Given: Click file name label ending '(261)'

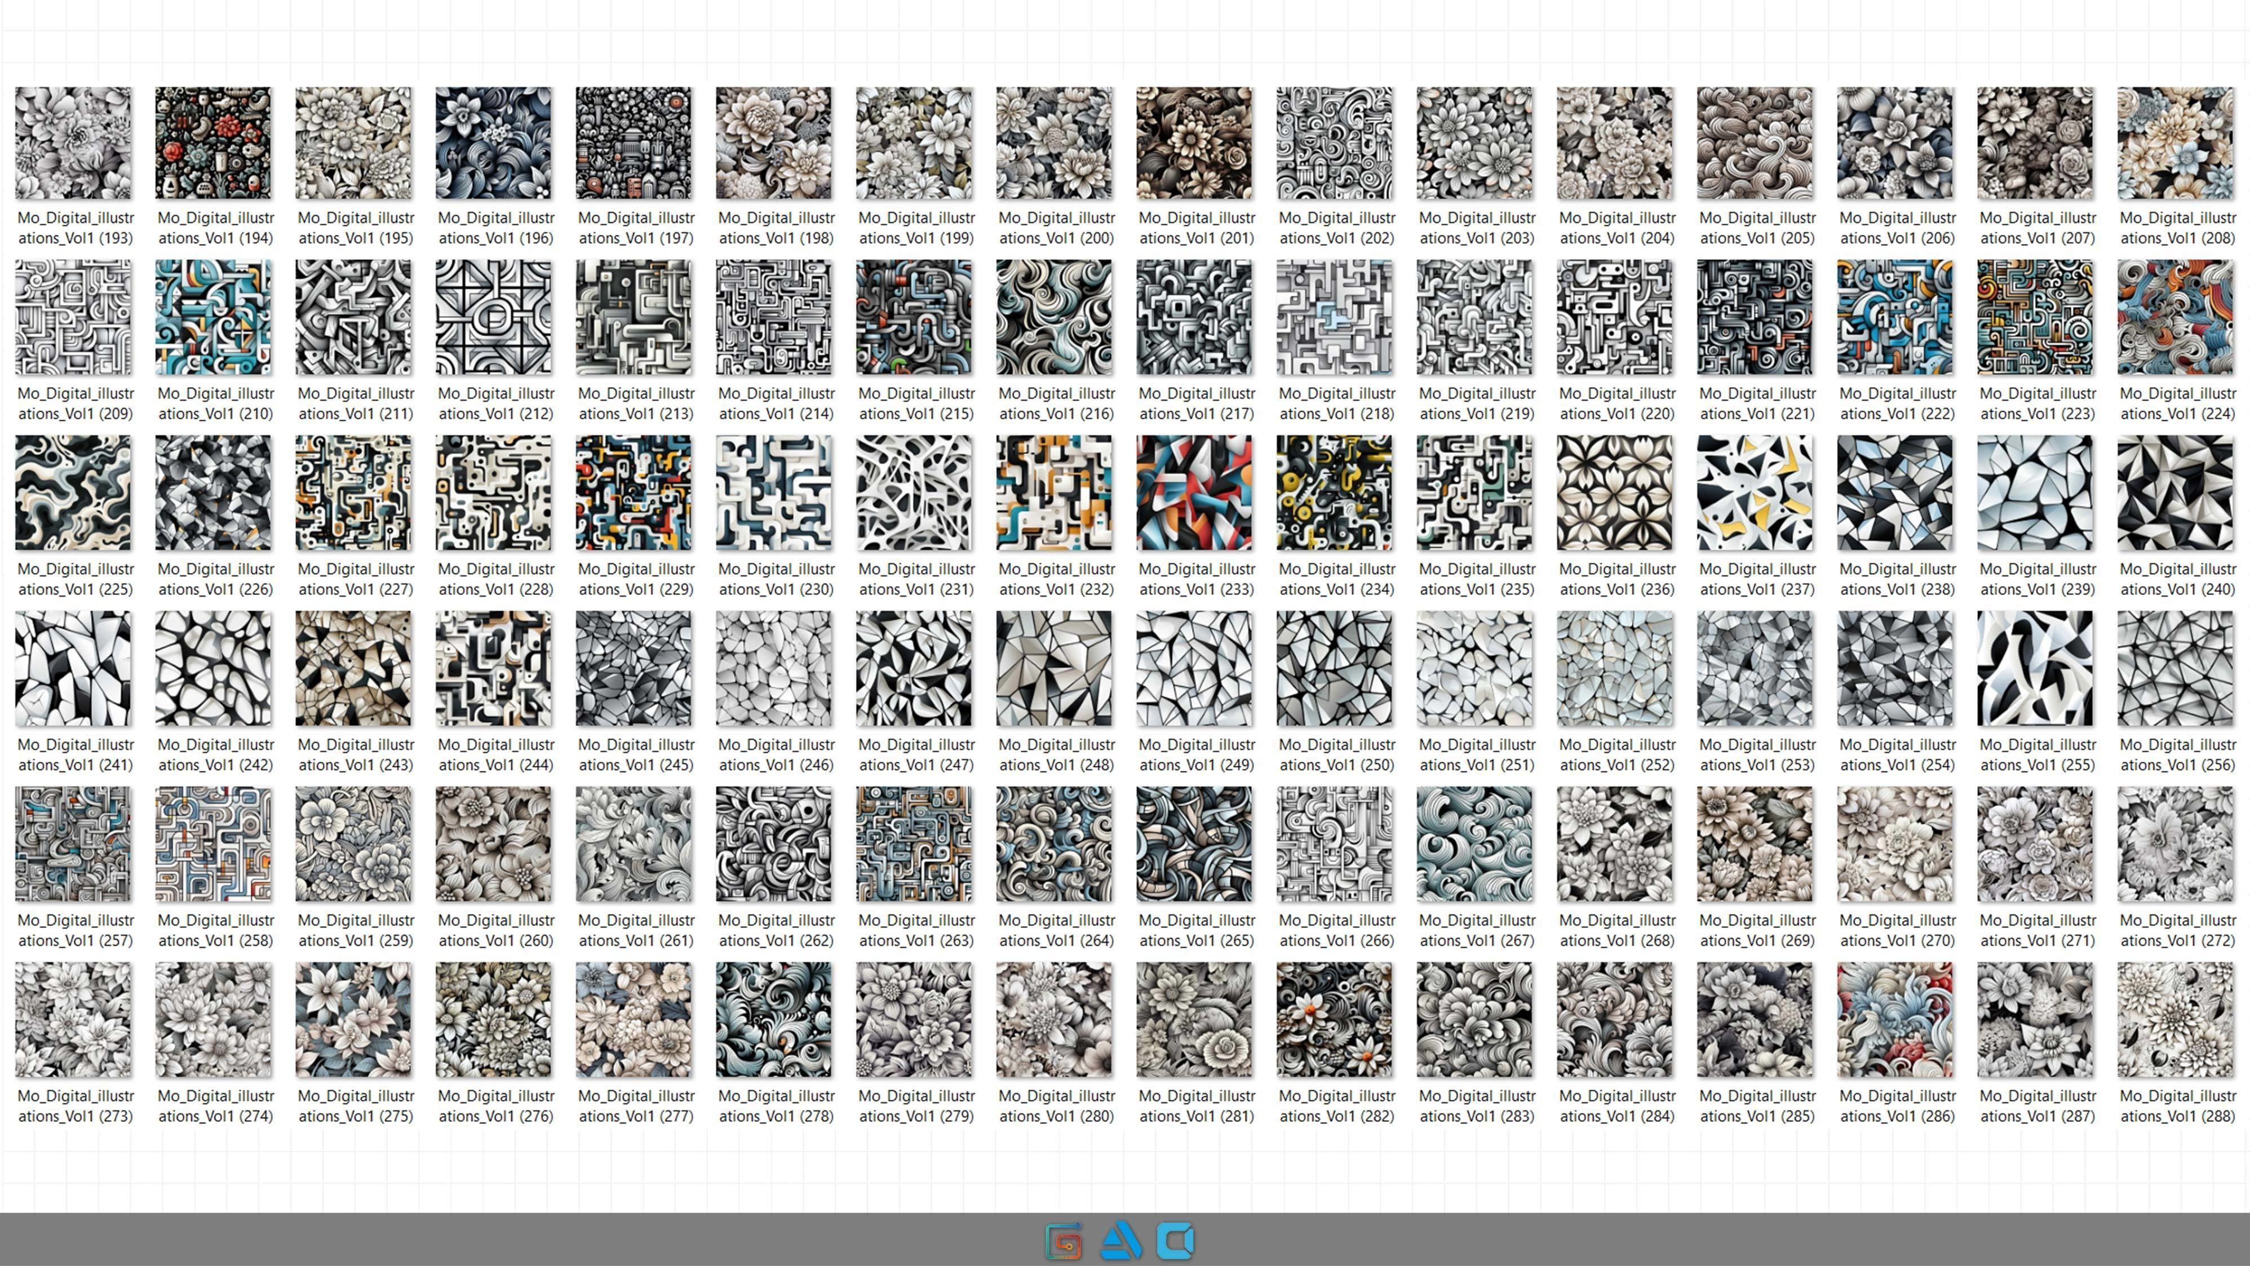Looking at the screenshot, I should 636,930.
